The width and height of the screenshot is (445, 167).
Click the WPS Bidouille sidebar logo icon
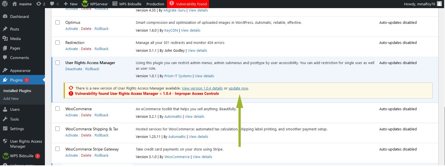[6, 156]
